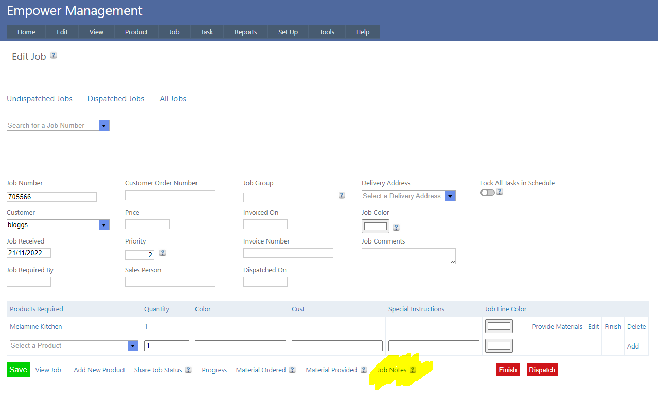
Task: Open the Customer dropdown showing bloggs
Action: pyautogui.click(x=104, y=225)
